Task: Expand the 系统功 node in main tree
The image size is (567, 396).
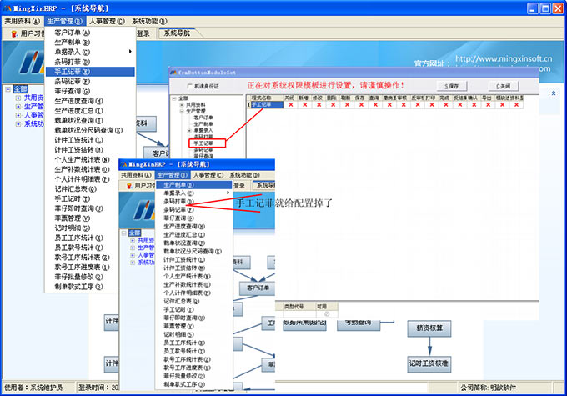Action: pyautogui.click(x=18, y=124)
